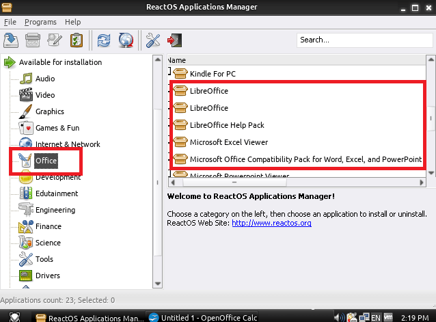Click the Uninstall toolbar icon
Image resolution: width=436 pixels, height=322 pixels.
(x=33, y=40)
